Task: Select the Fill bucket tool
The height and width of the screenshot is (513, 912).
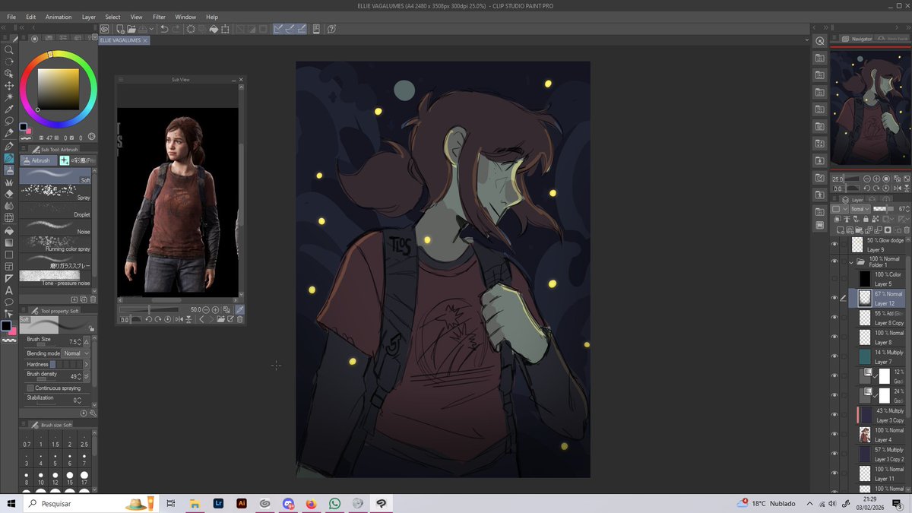Action: point(9,230)
